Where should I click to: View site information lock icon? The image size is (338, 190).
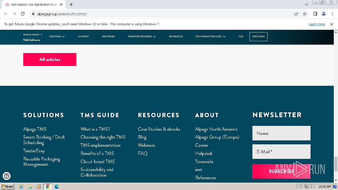click(x=33, y=14)
